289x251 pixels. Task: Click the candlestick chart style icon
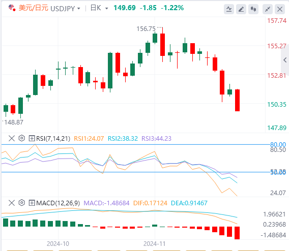(x=253, y=9)
